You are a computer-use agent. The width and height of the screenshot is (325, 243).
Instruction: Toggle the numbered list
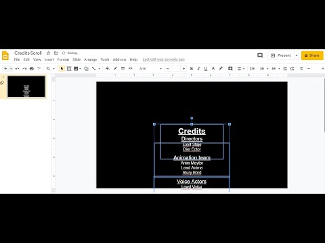262,68
